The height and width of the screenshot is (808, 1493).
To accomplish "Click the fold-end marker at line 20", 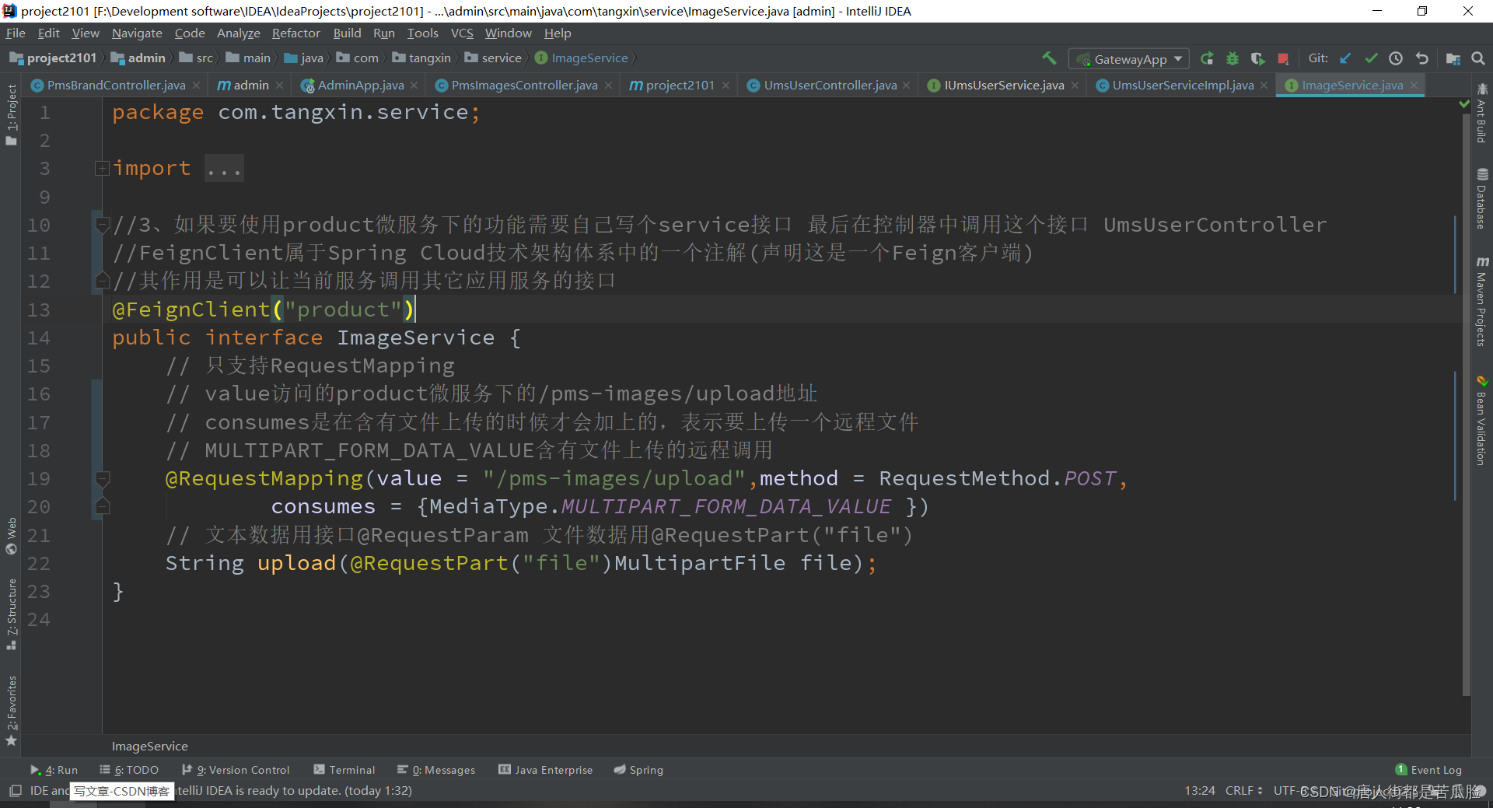I will [102, 506].
